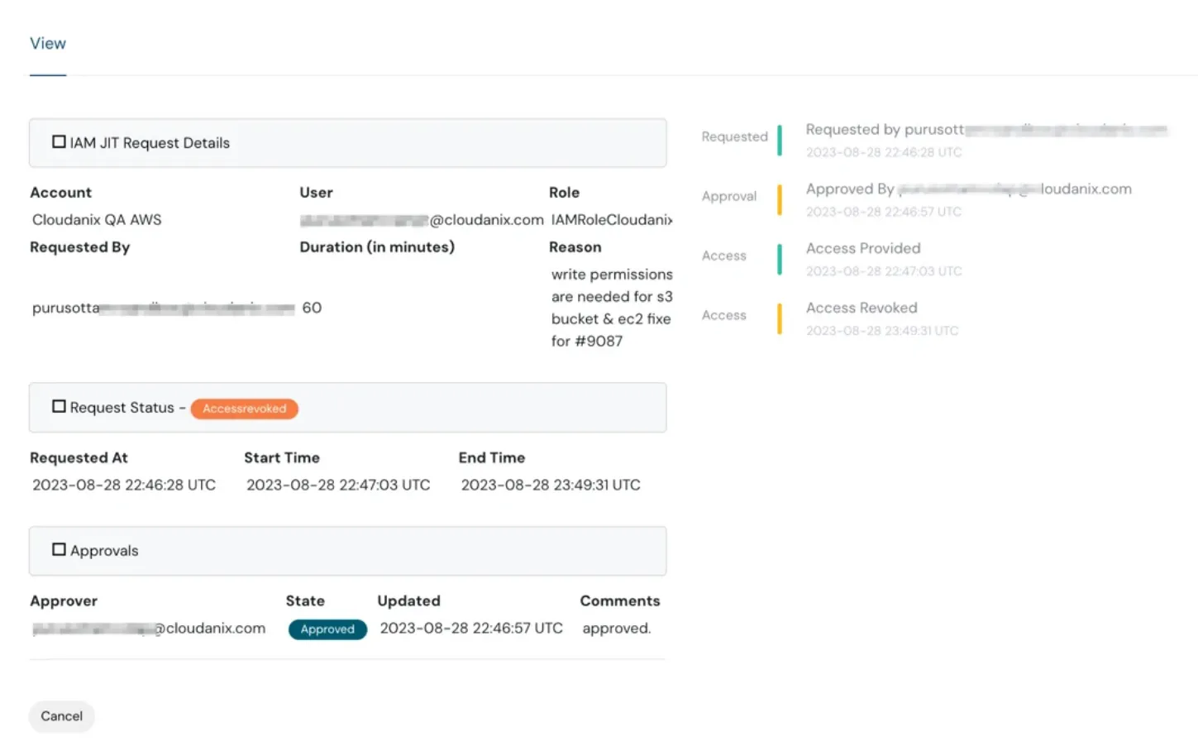
Task: Click the yellow Access Revoked timeline marker
Action: pyautogui.click(x=778, y=318)
